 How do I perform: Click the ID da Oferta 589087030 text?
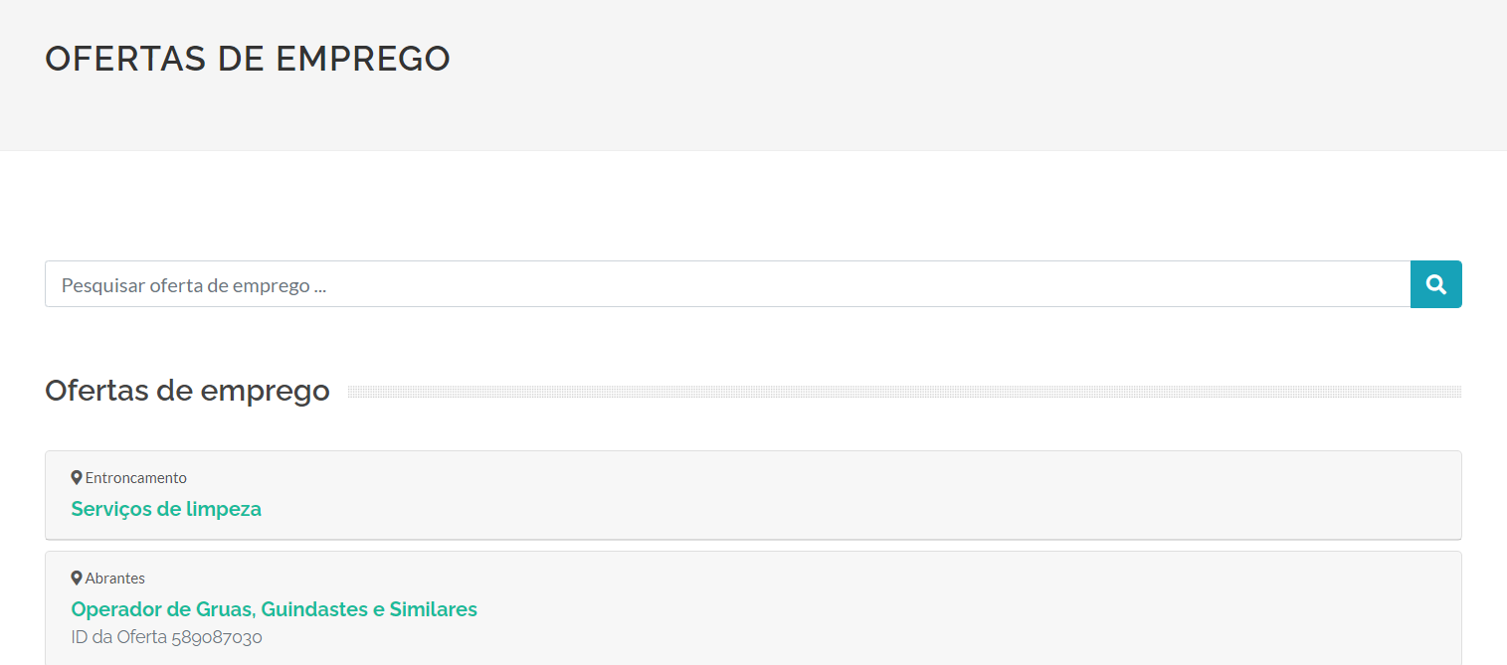pos(166,637)
